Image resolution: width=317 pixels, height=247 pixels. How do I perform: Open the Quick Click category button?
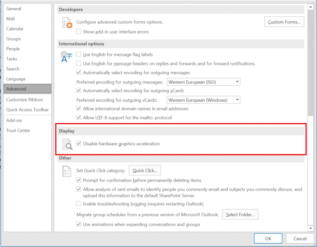(145, 170)
